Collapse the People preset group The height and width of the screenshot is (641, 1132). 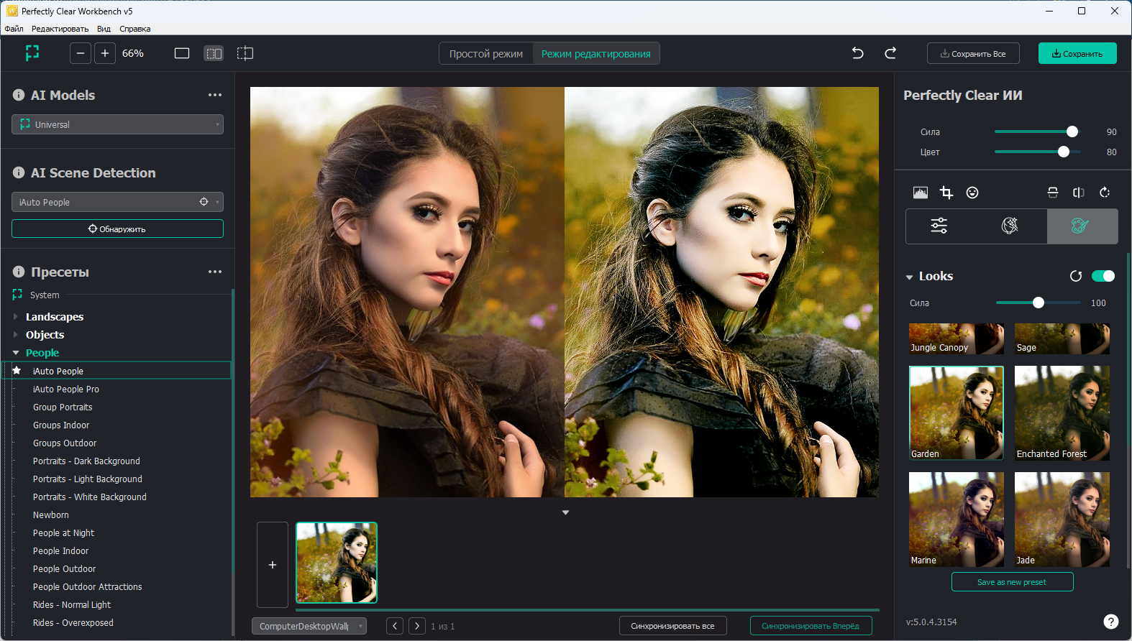(16, 353)
